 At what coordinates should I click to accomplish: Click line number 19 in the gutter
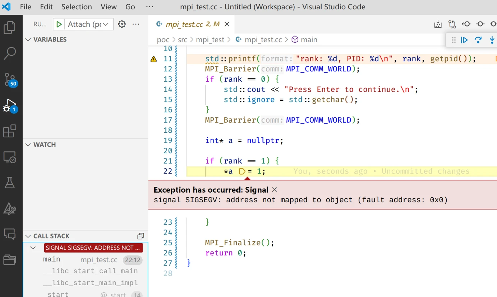tap(168, 141)
